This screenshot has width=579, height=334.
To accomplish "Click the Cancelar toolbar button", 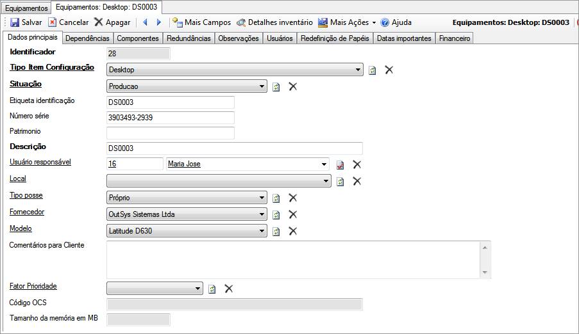I will tap(69, 22).
